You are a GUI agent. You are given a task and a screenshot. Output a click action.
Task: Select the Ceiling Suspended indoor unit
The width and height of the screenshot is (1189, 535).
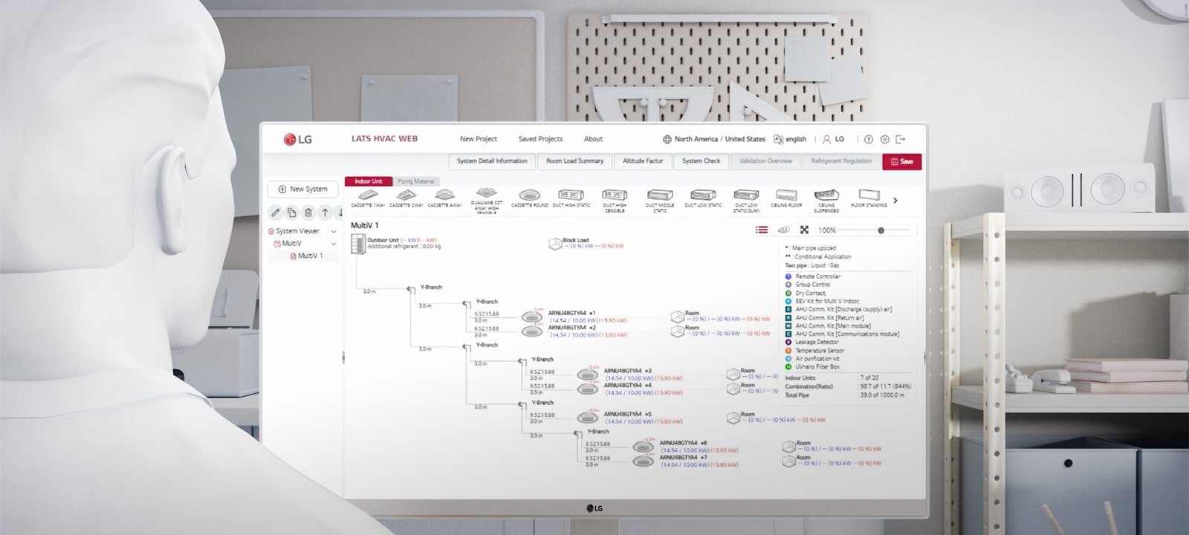click(x=826, y=195)
